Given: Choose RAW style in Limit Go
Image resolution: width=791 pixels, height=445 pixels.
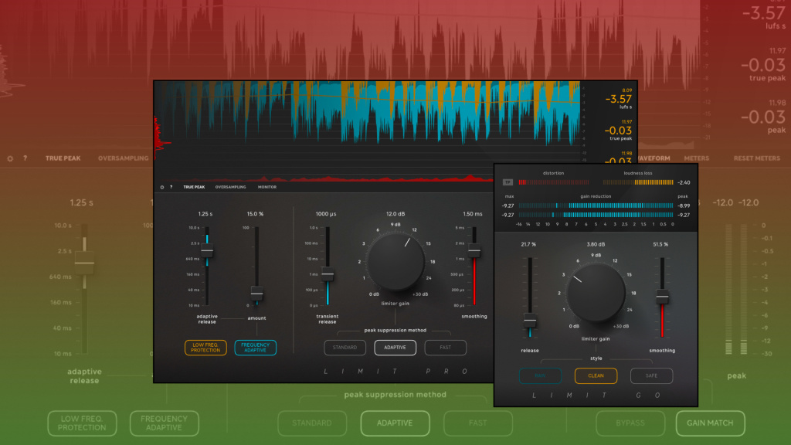Looking at the screenshot, I should pos(540,376).
